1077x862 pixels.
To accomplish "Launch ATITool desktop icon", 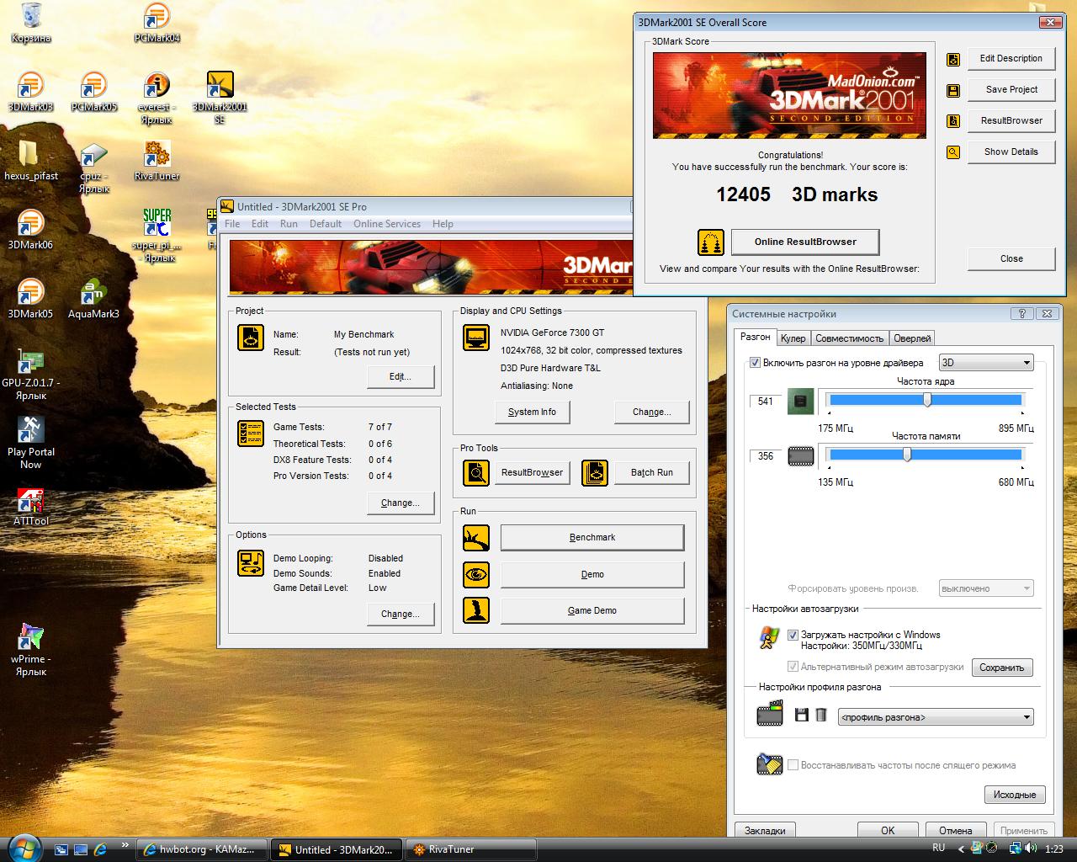I will [x=31, y=506].
